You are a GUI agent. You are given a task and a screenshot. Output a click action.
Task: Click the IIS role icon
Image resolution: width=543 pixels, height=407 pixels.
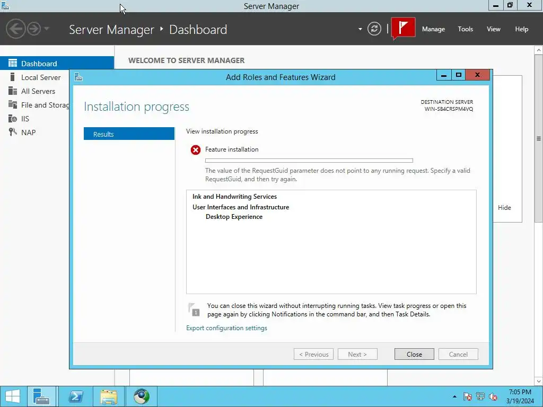[x=13, y=118]
